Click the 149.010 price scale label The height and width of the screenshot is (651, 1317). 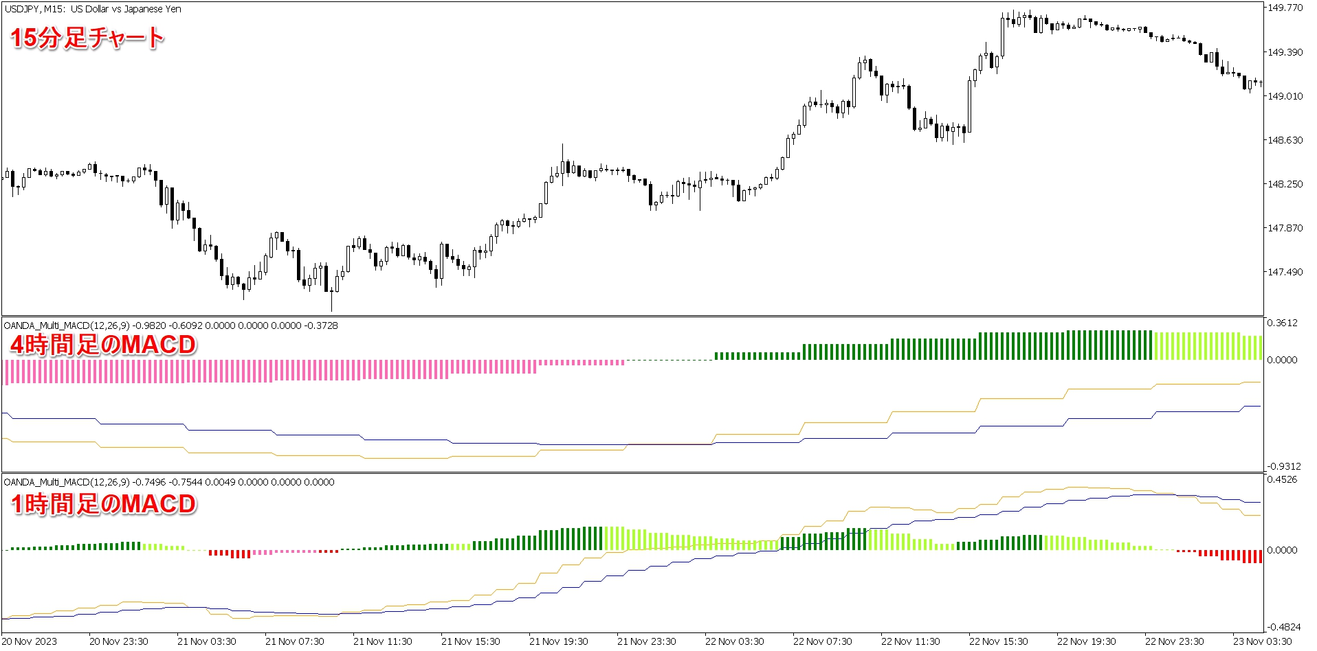pyautogui.click(x=1285, y=96)
